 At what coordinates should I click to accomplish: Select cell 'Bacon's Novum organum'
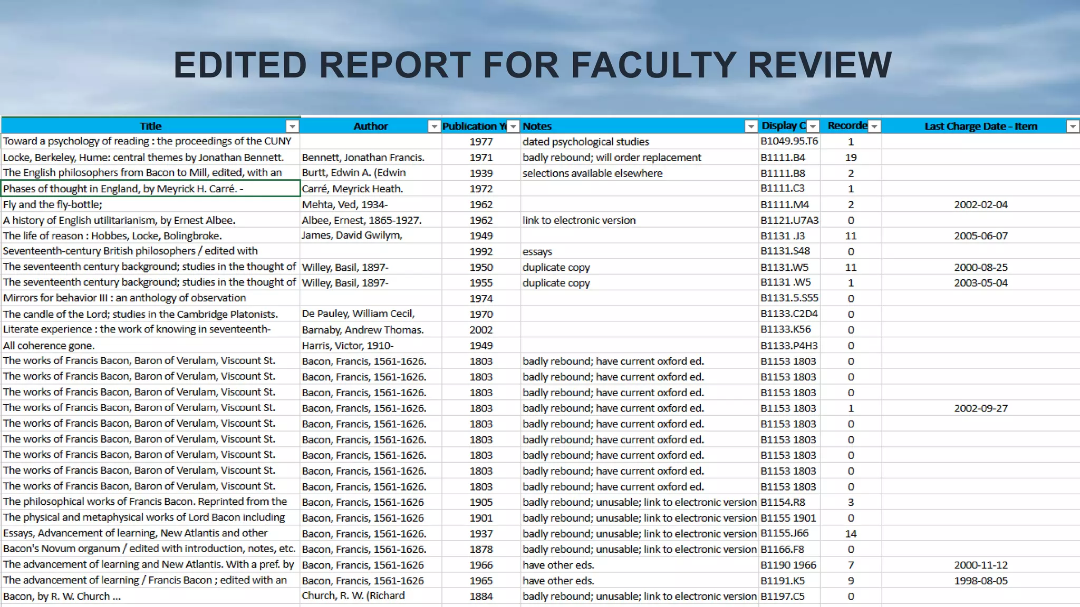pos(151,549)
